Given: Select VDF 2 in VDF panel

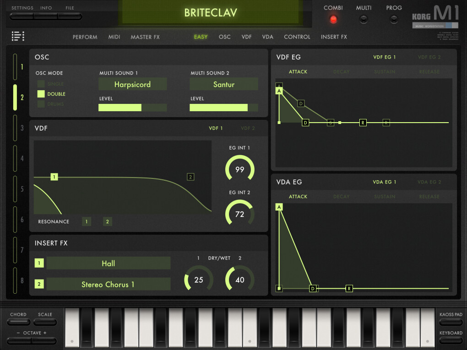Looking at the screenshot, I should [x=248, y=128].
